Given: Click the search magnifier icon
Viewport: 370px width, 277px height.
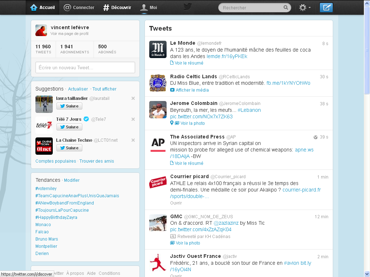Looking at the screenshot, I should pos(285,8).
